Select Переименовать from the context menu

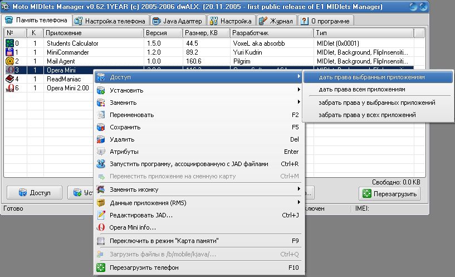tap(199, 115)
